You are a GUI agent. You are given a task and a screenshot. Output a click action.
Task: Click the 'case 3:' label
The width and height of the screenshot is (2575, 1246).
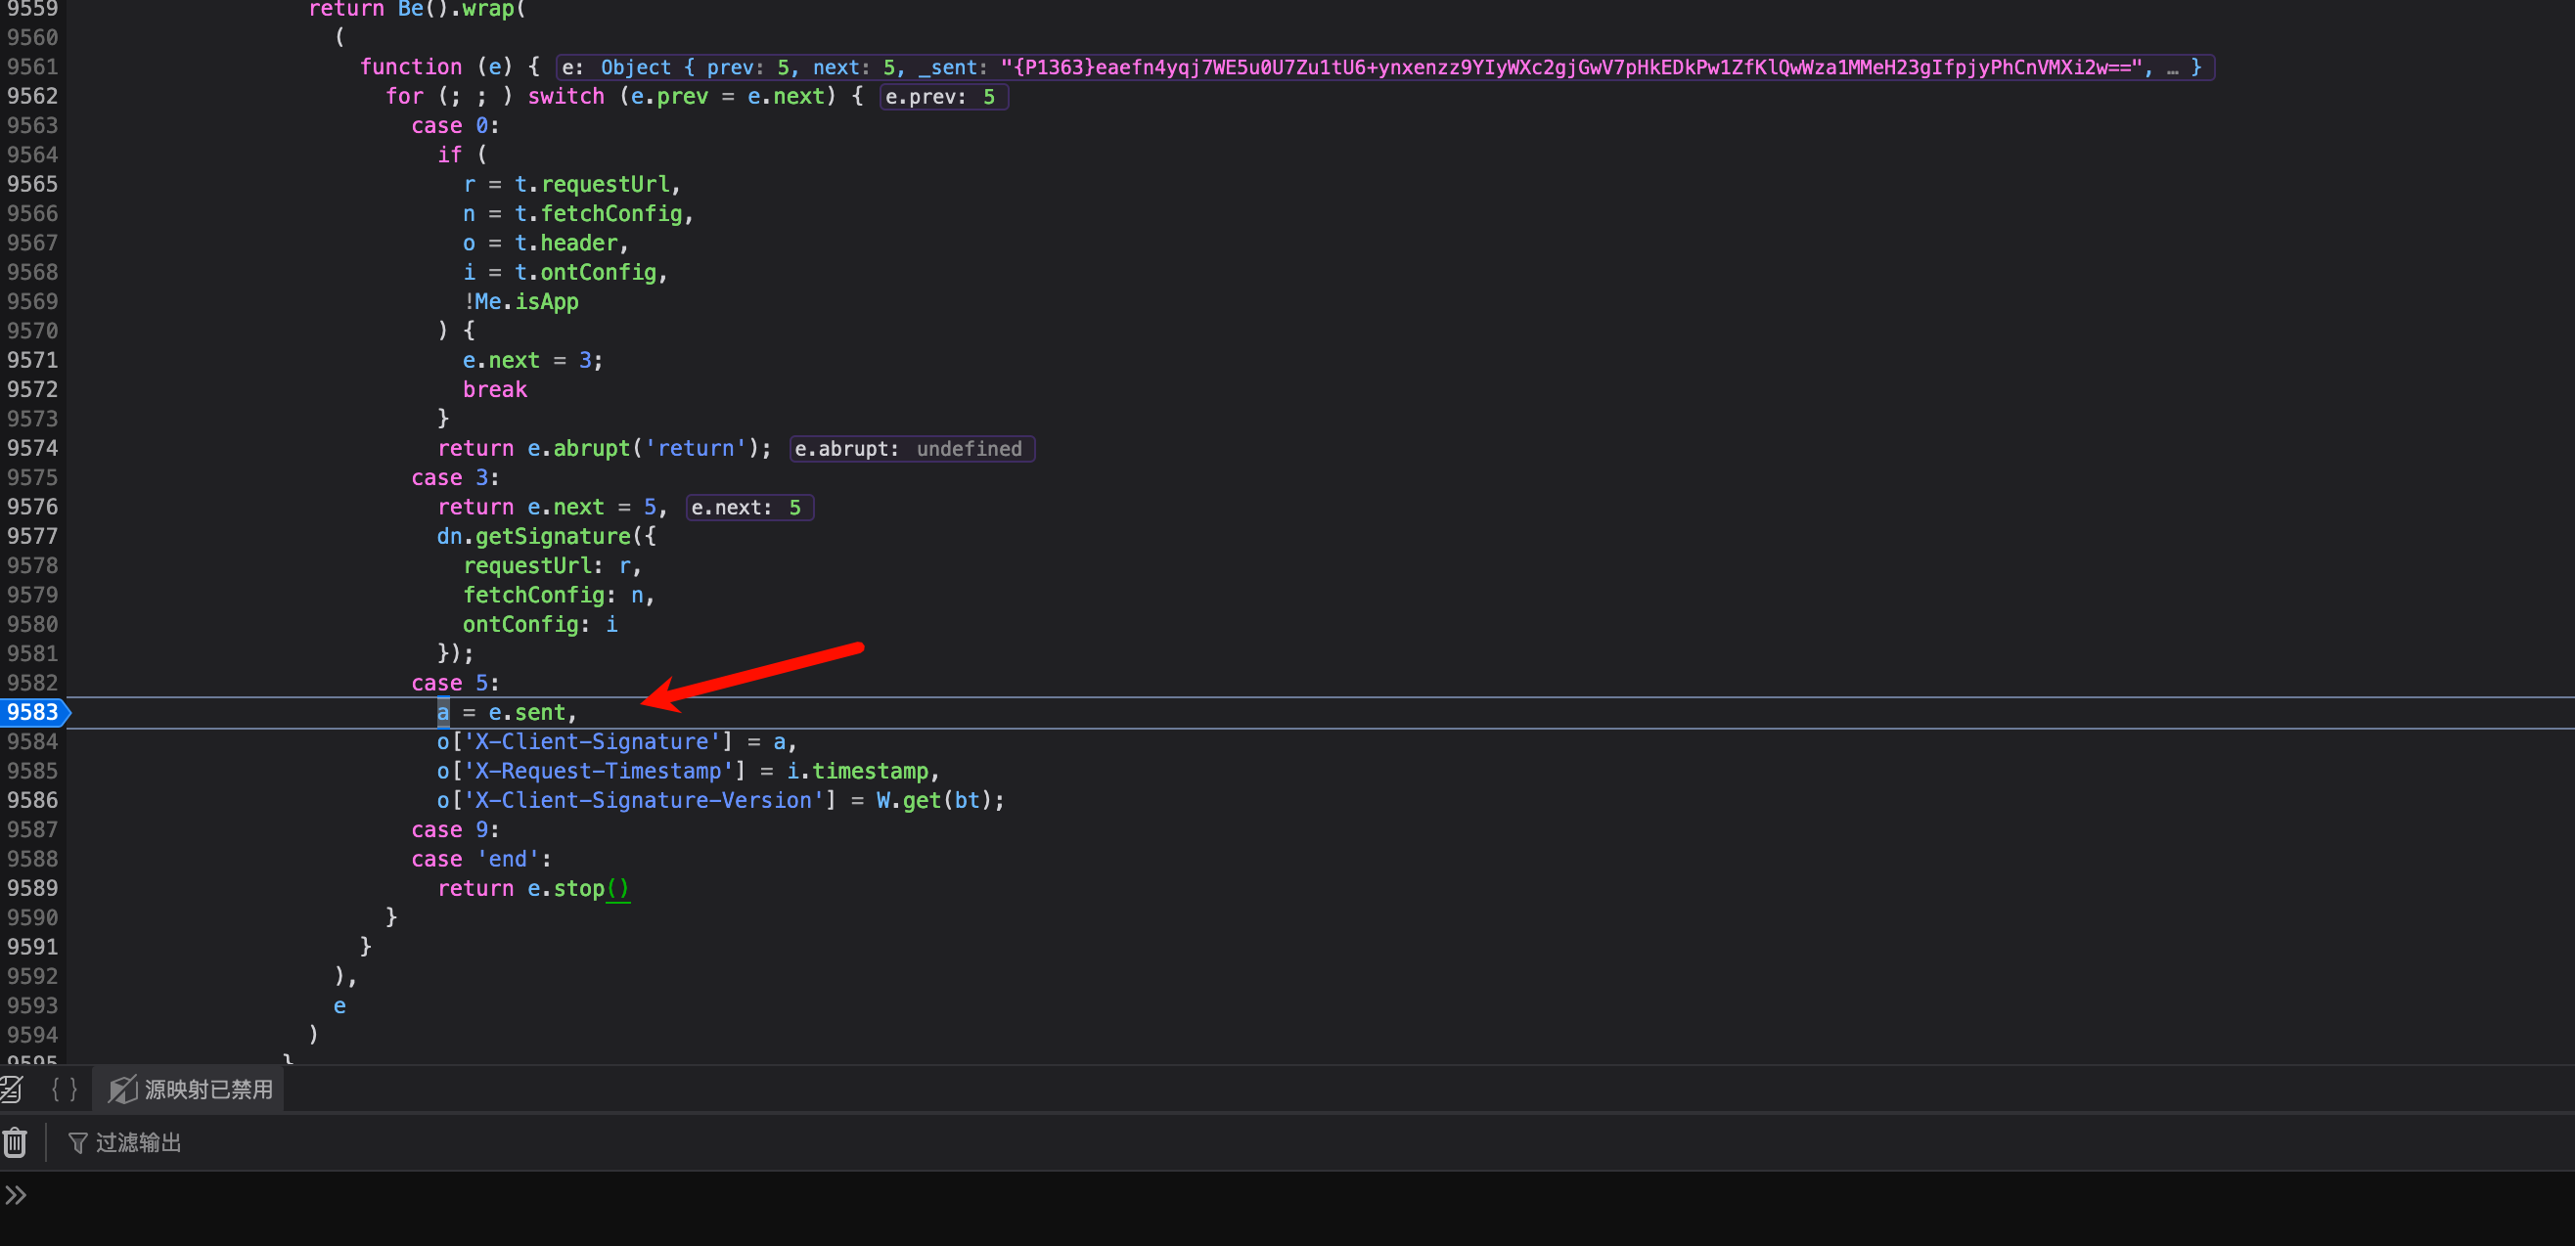(455, 477)
